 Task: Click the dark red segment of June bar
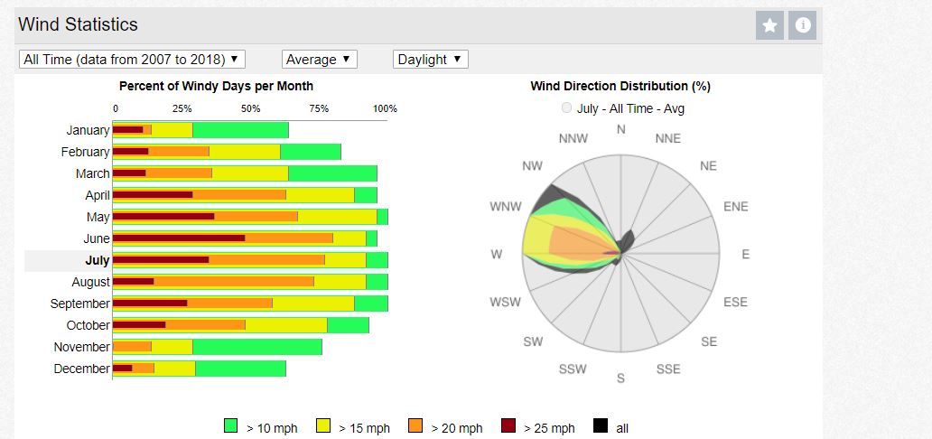click(179, 238)
